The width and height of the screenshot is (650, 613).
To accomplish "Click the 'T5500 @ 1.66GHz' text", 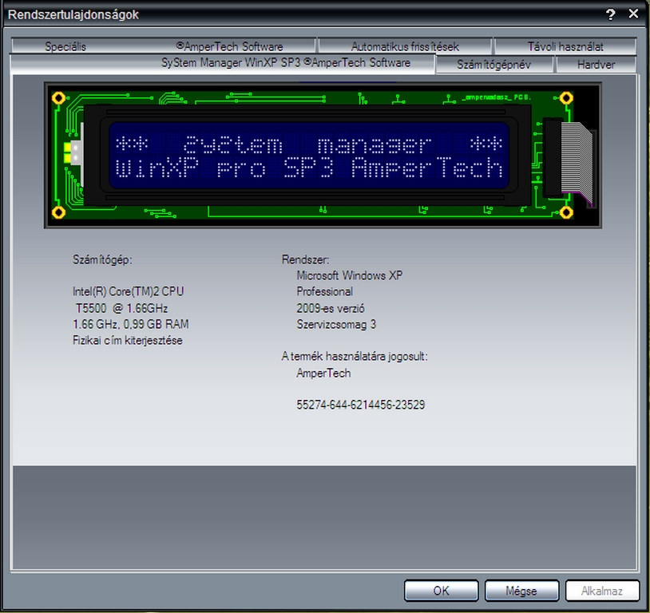I will [121, 308].
